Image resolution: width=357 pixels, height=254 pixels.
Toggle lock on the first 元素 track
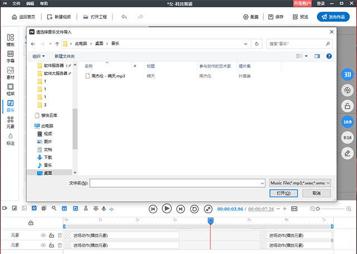(51, 236)
